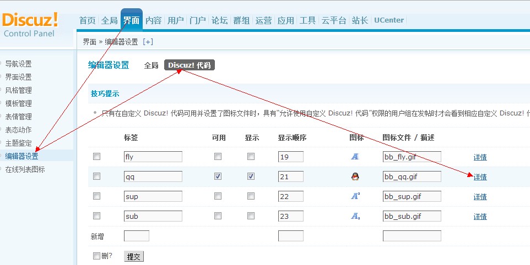Click the 技巧提示 section heading

pyautogui.click(x=105, y=93)
